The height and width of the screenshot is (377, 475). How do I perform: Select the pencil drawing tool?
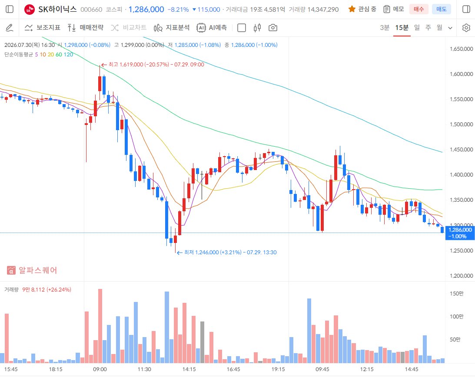[10, 28]
